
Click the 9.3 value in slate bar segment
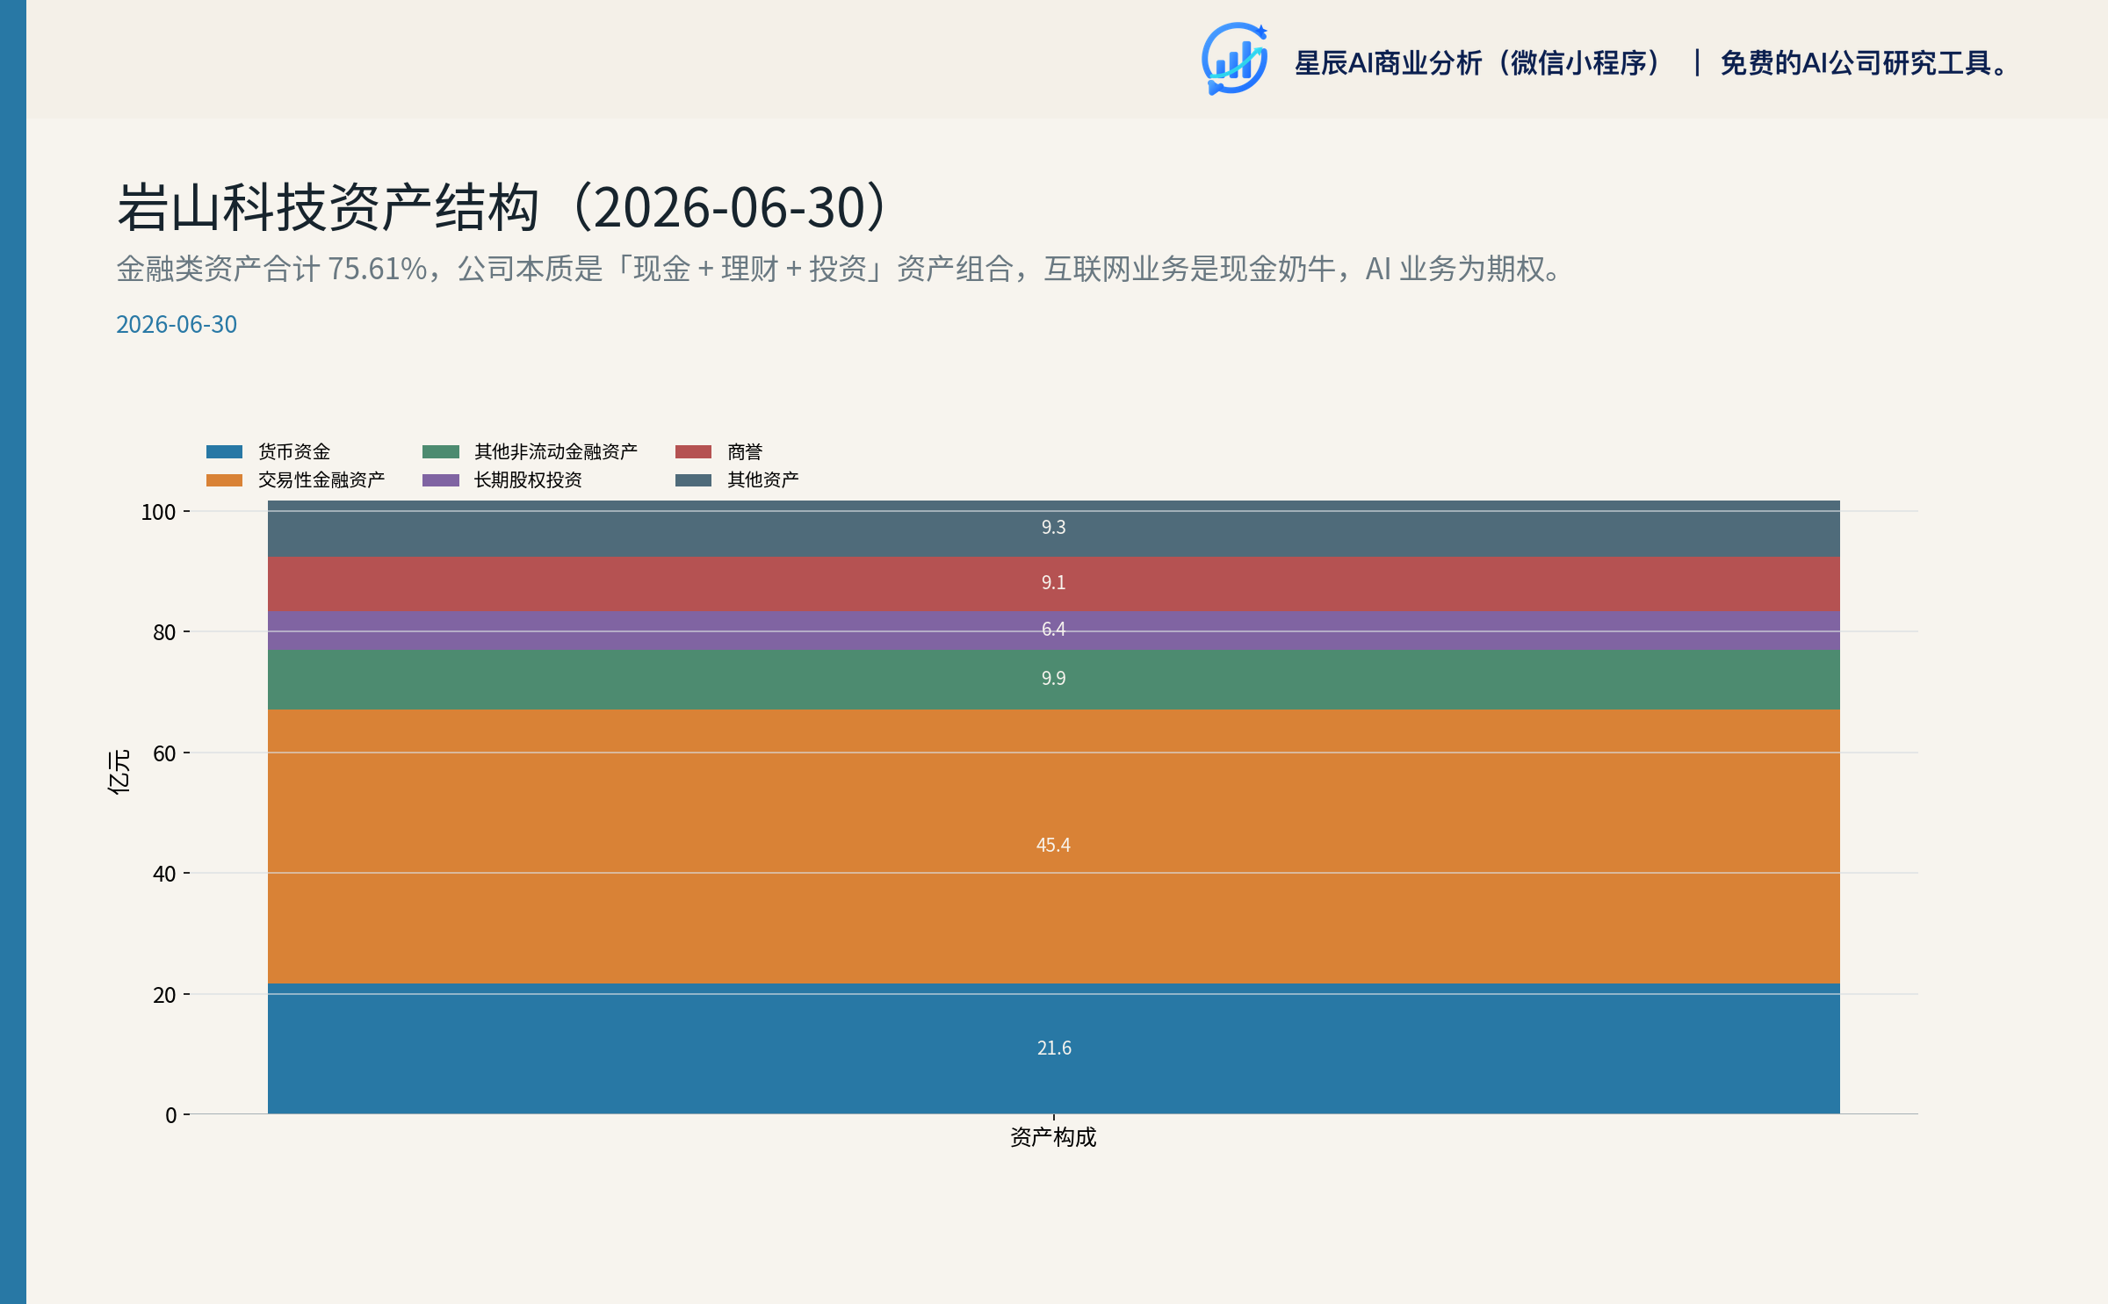tap(1053, 527)
